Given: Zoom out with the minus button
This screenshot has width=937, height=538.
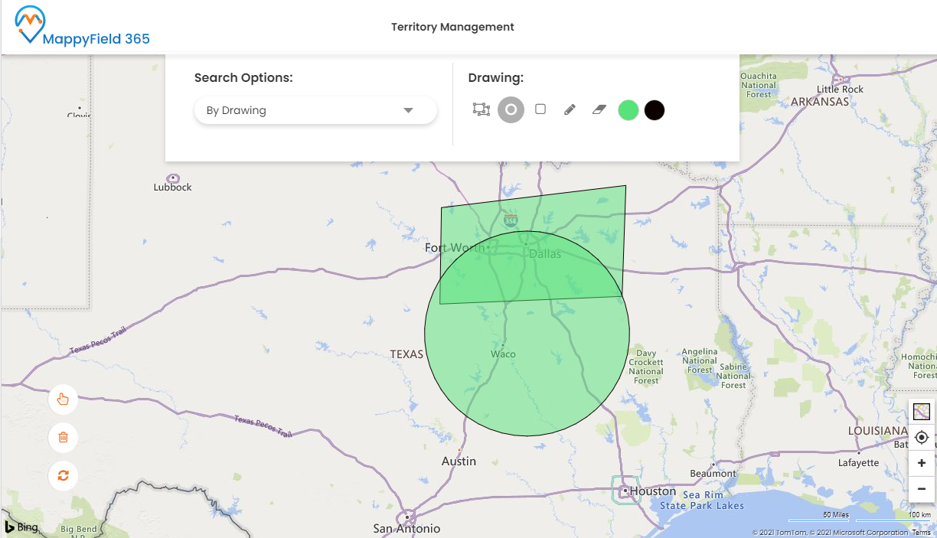Looking at the screenshot, I should tap(922, 488).
